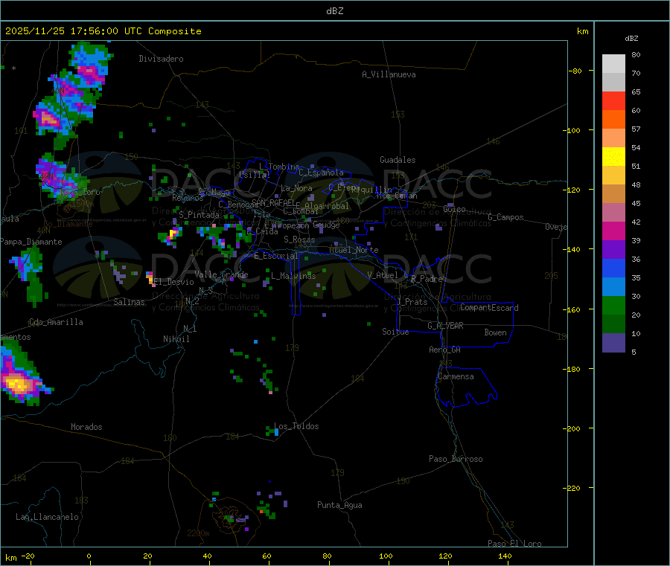The image size is (670, 566).
Task: Click the R_Padre map label
Action: (427, 279)
